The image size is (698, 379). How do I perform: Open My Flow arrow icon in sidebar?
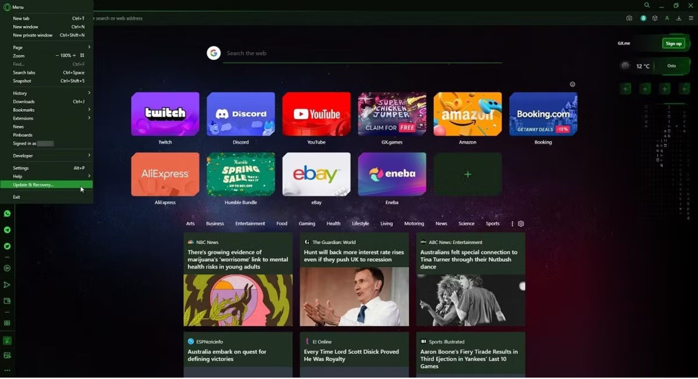click(7, 285)
